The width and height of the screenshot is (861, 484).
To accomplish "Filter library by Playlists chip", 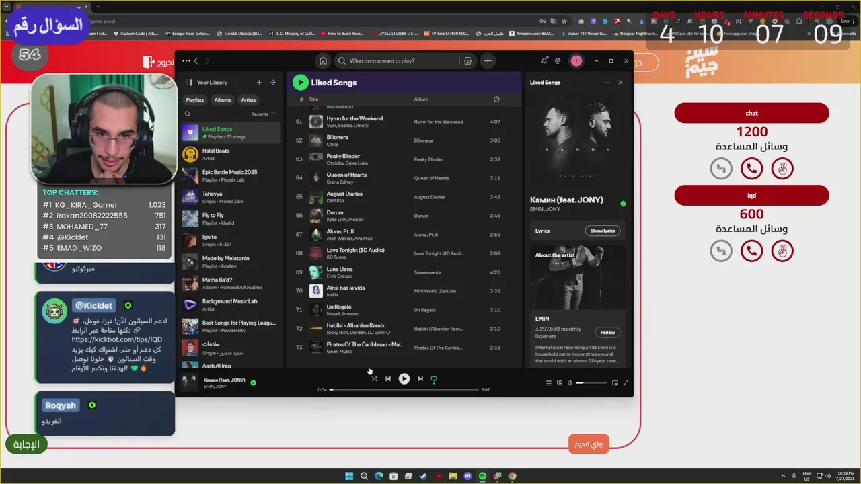I will (x=195, y=100).
